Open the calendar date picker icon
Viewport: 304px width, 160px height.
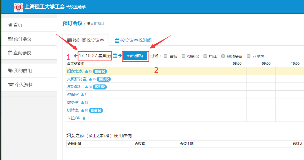point(115,56)
